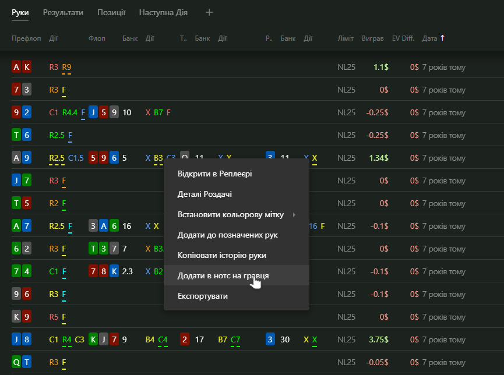Select the J 8 hole cards

[22, 339]
